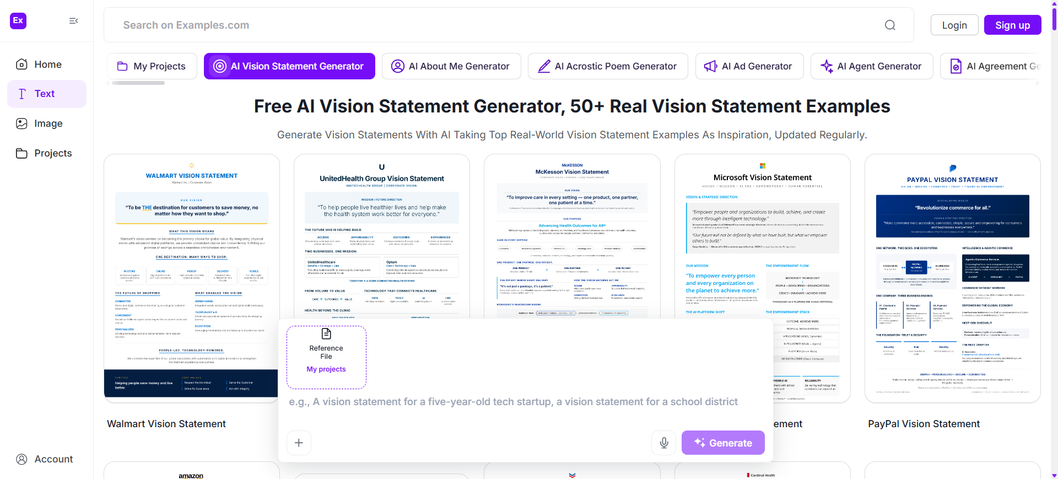
Task: Switch to AI Ad Generator tab
Action: tap(749, 66)
